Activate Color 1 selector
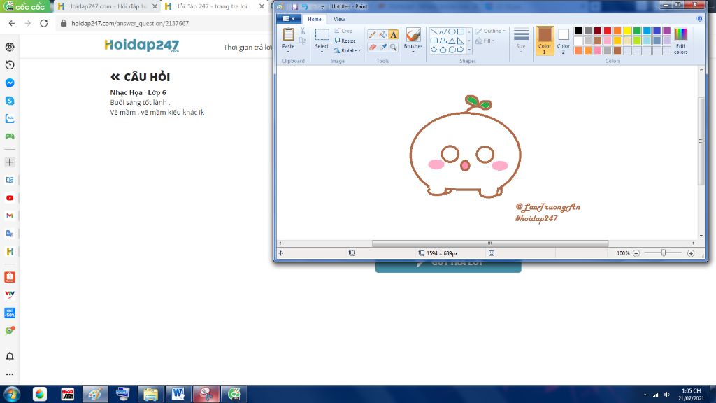Image resolution: width=716 pixels, height=403 pixels. (544, 41)
